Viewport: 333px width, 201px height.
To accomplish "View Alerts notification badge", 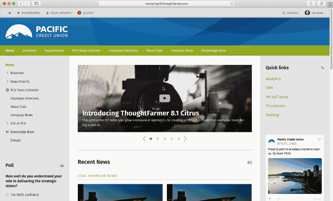I will point(79,13).
